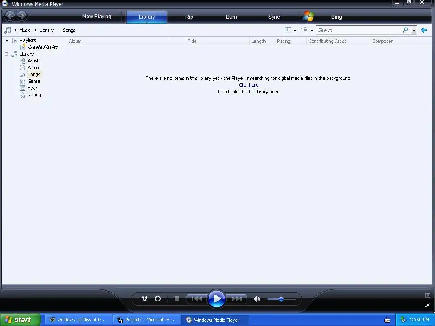This screenshot has width=435, height=326.
Task: Select Album under Library
Action: click(34, 67)
